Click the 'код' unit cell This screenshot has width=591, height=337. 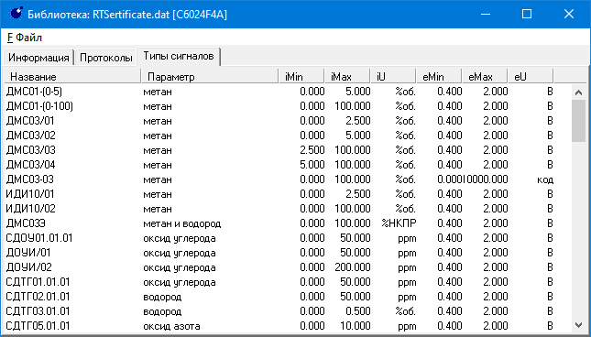point(545,179)
